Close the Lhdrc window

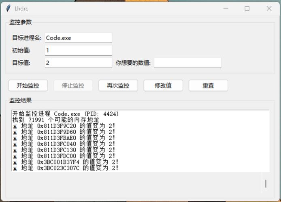click(x=269, y=8)
